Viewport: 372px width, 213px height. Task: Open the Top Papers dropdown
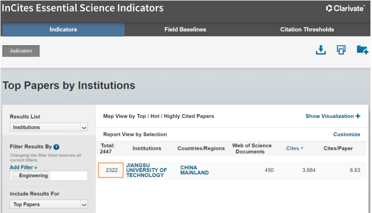[49, 204]
